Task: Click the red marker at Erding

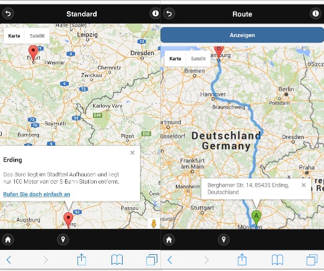Action: 68,220
